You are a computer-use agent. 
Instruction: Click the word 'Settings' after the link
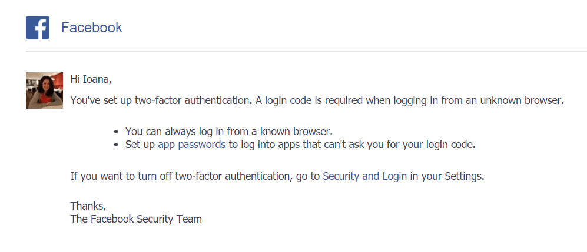tap(464, 176)
